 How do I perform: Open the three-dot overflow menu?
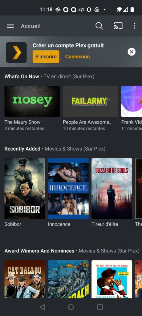click(x=135, y=26)
